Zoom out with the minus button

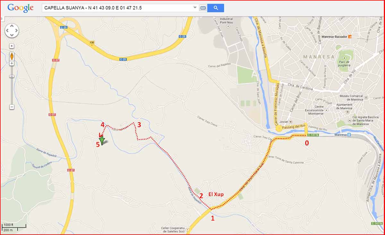coord(12,107)
